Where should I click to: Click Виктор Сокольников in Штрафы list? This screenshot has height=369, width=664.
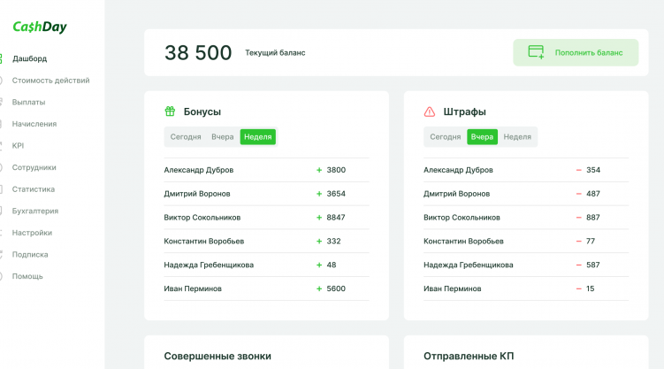click(x=462, y=218)
